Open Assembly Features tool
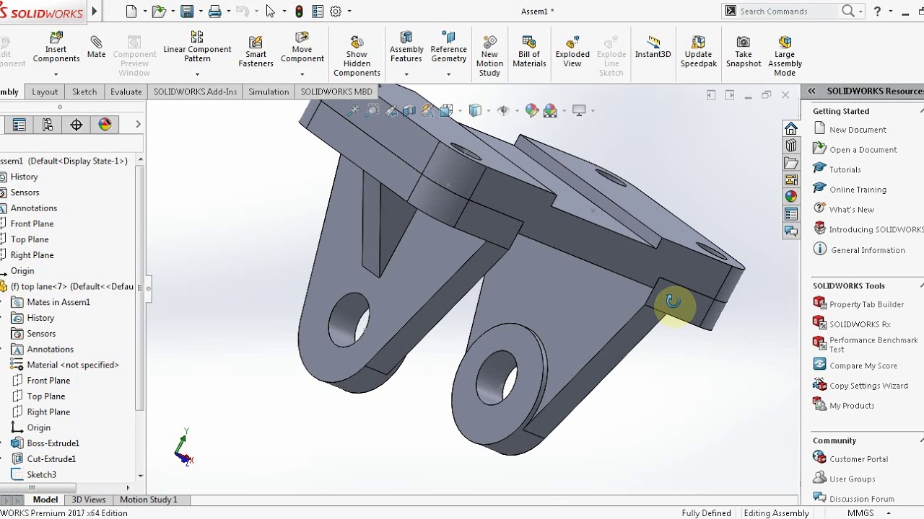This screenshot has width=924, height=519. [406, 47]
